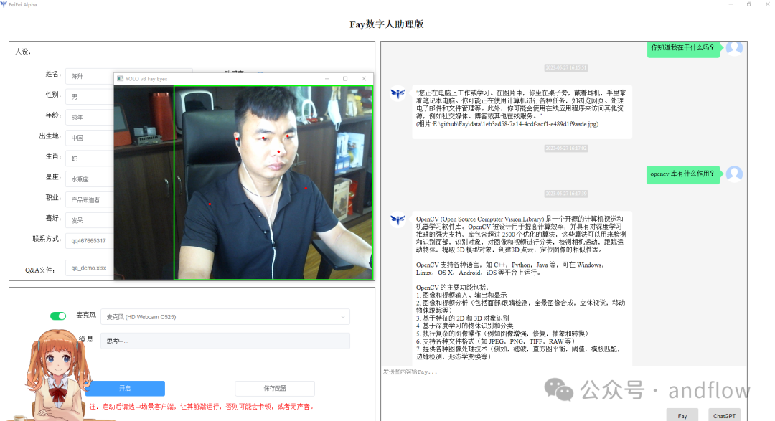Click the 'YOLO v8 Fay Eyes' title text
Screen dimensions: 775x421
pos(146,79)
